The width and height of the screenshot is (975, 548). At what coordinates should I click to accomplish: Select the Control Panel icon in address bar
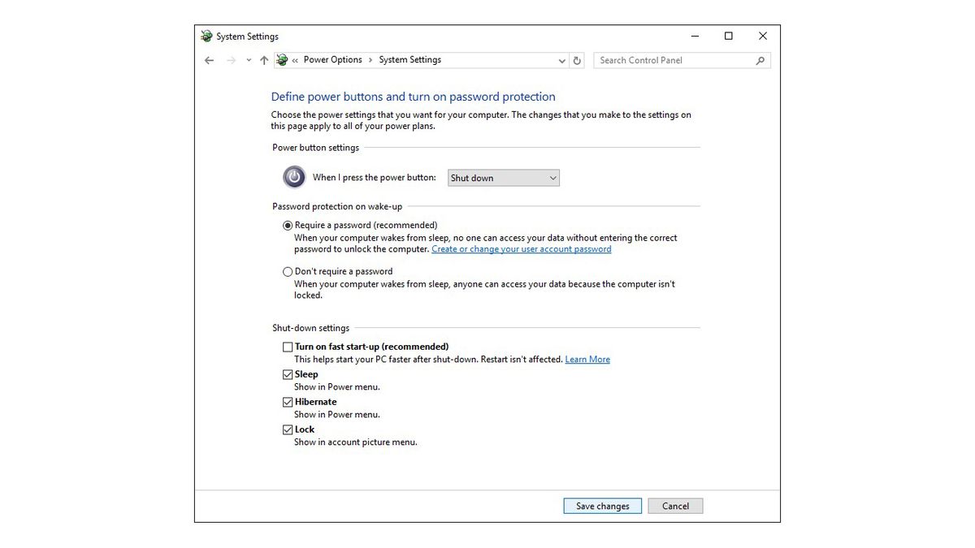pyautogui.click(x=281, y=60)
